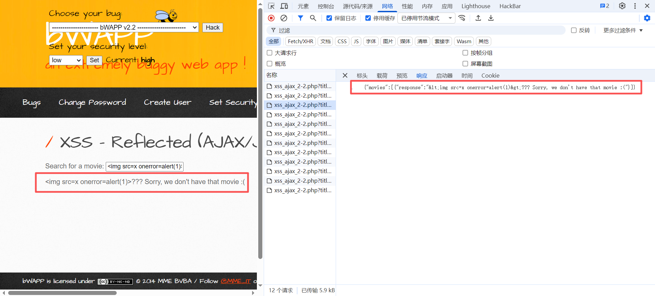This screenshot has width=655, height=296.
Task: Open the console messages badge showing 2
Action: (605, 6)
